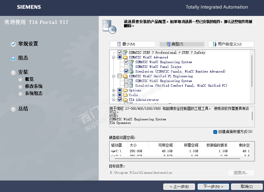Click the C:\ drive icon in disk table
The width and height of the screenshot is (264, 192).
coord(113,151)
